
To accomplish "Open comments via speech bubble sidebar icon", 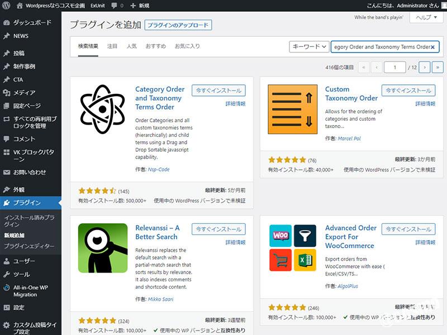I will pos(6,138).
